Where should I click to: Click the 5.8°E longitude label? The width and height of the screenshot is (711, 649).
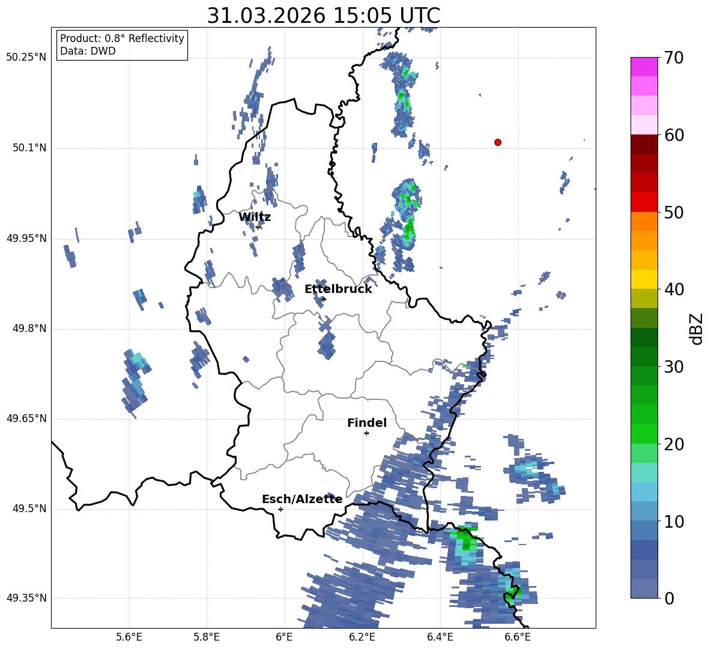207,637
